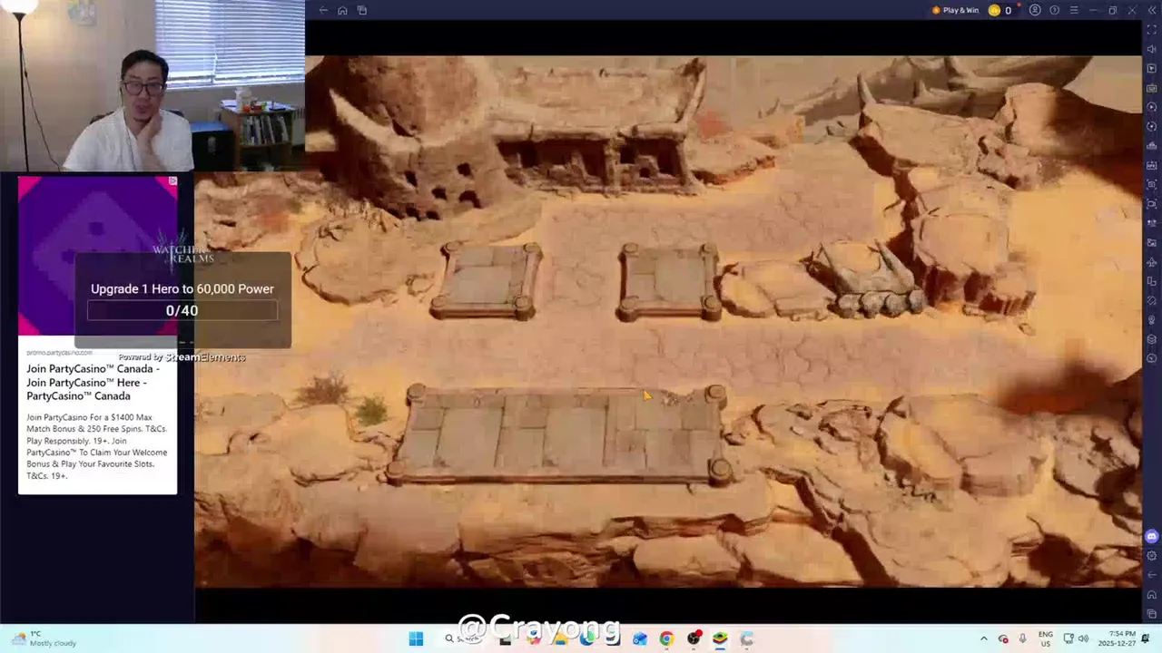Viewport: 1162px width, 653px height.
Task: Open Discord from the BlueStacks sidebar
Action: [x=1152, y=536]
